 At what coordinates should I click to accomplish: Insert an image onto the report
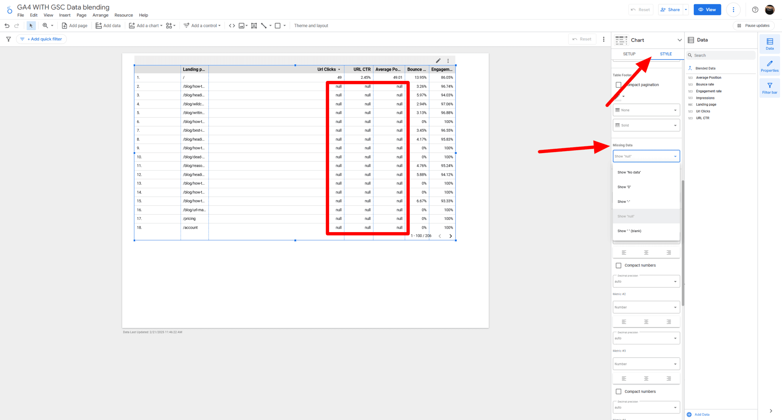click(242, 25)
